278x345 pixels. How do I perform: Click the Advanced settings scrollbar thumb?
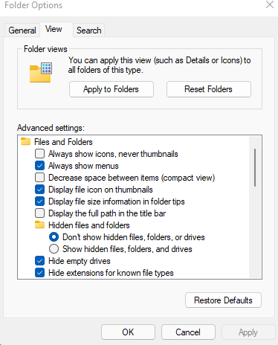click(255, 167)
